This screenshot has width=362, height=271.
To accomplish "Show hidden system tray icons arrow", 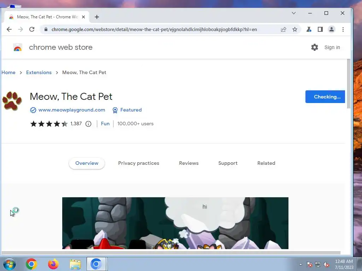I will (300, 264).
